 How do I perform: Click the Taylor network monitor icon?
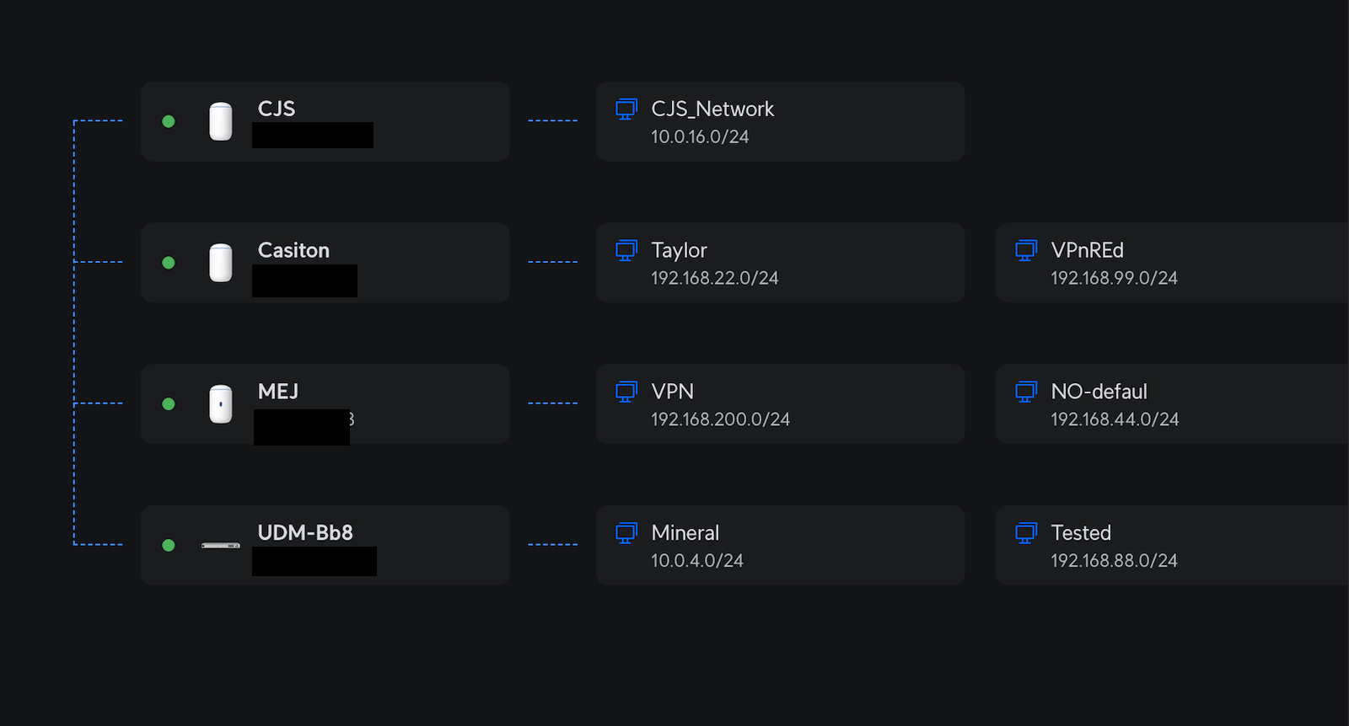pos(626,251)
